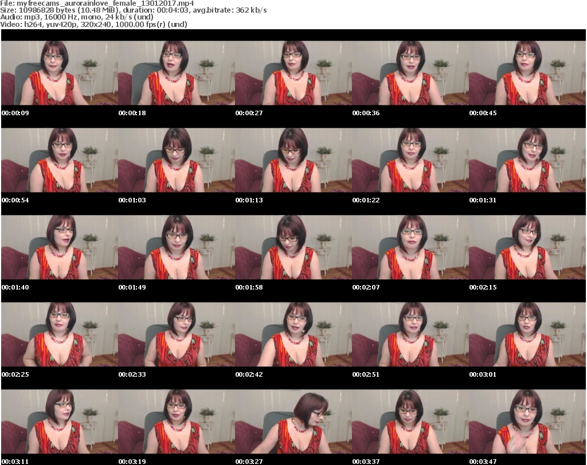Select the thumbnail frame at 00:02:42
This screenshot has width=587, height=465.
(x=293, y=334)
